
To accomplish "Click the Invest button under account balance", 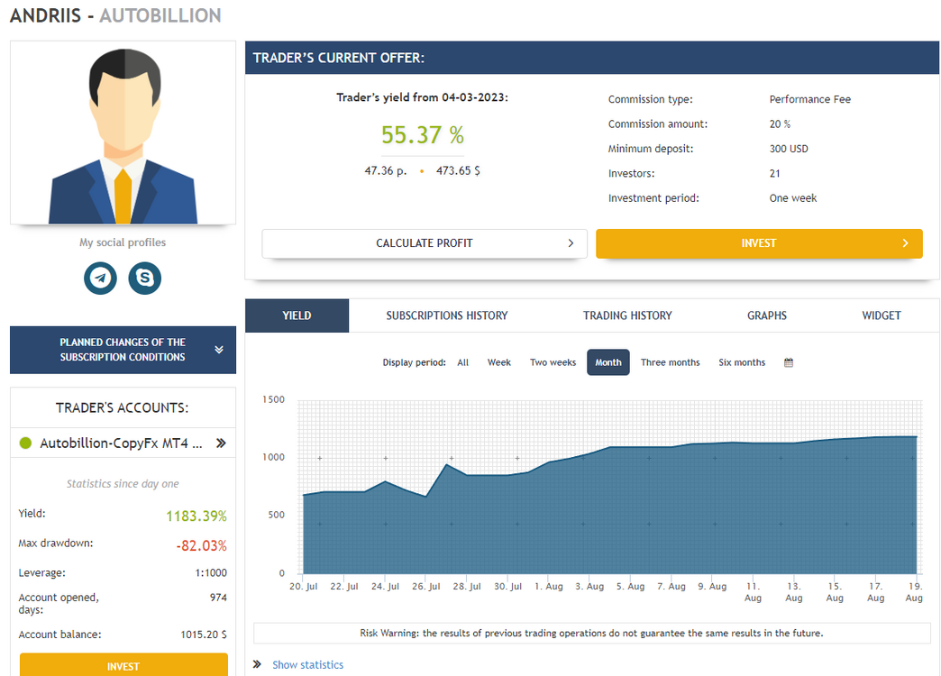I will tap(123, 665).
